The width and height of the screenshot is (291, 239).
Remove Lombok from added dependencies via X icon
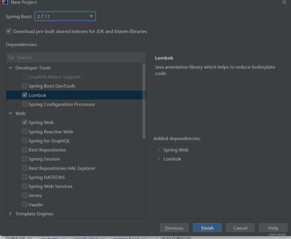click(x=159, y=159)
